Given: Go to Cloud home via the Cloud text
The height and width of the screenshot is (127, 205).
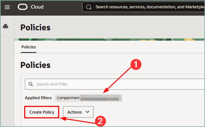Looking at the screenshot, I should coord(37,7).
